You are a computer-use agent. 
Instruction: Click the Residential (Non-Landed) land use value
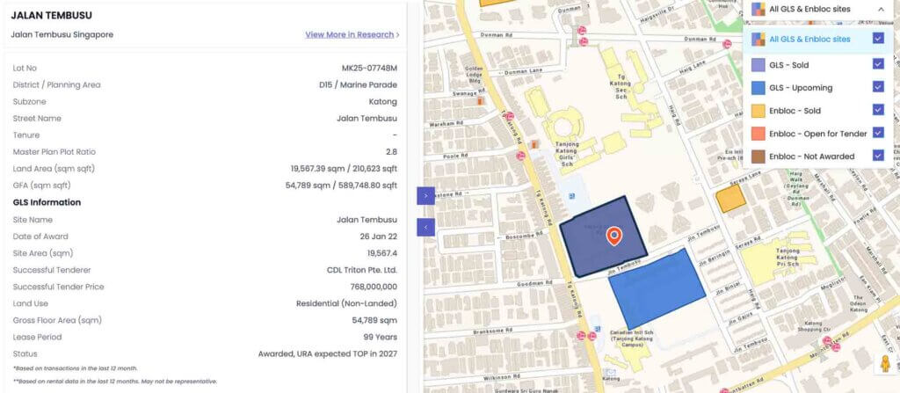pyautogui.click(x=346, y=303)
